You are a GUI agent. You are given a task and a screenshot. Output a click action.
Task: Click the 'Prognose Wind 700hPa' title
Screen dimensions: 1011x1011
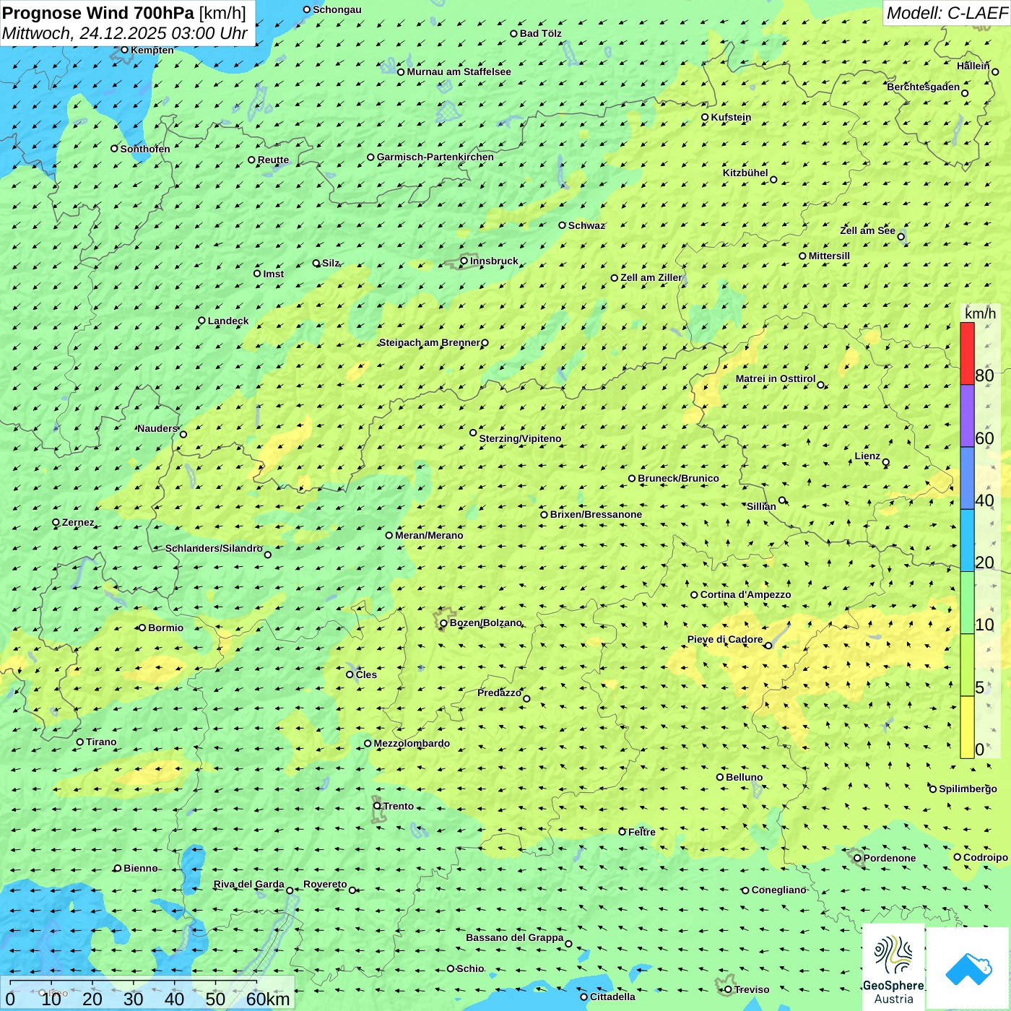click(98, 13)
